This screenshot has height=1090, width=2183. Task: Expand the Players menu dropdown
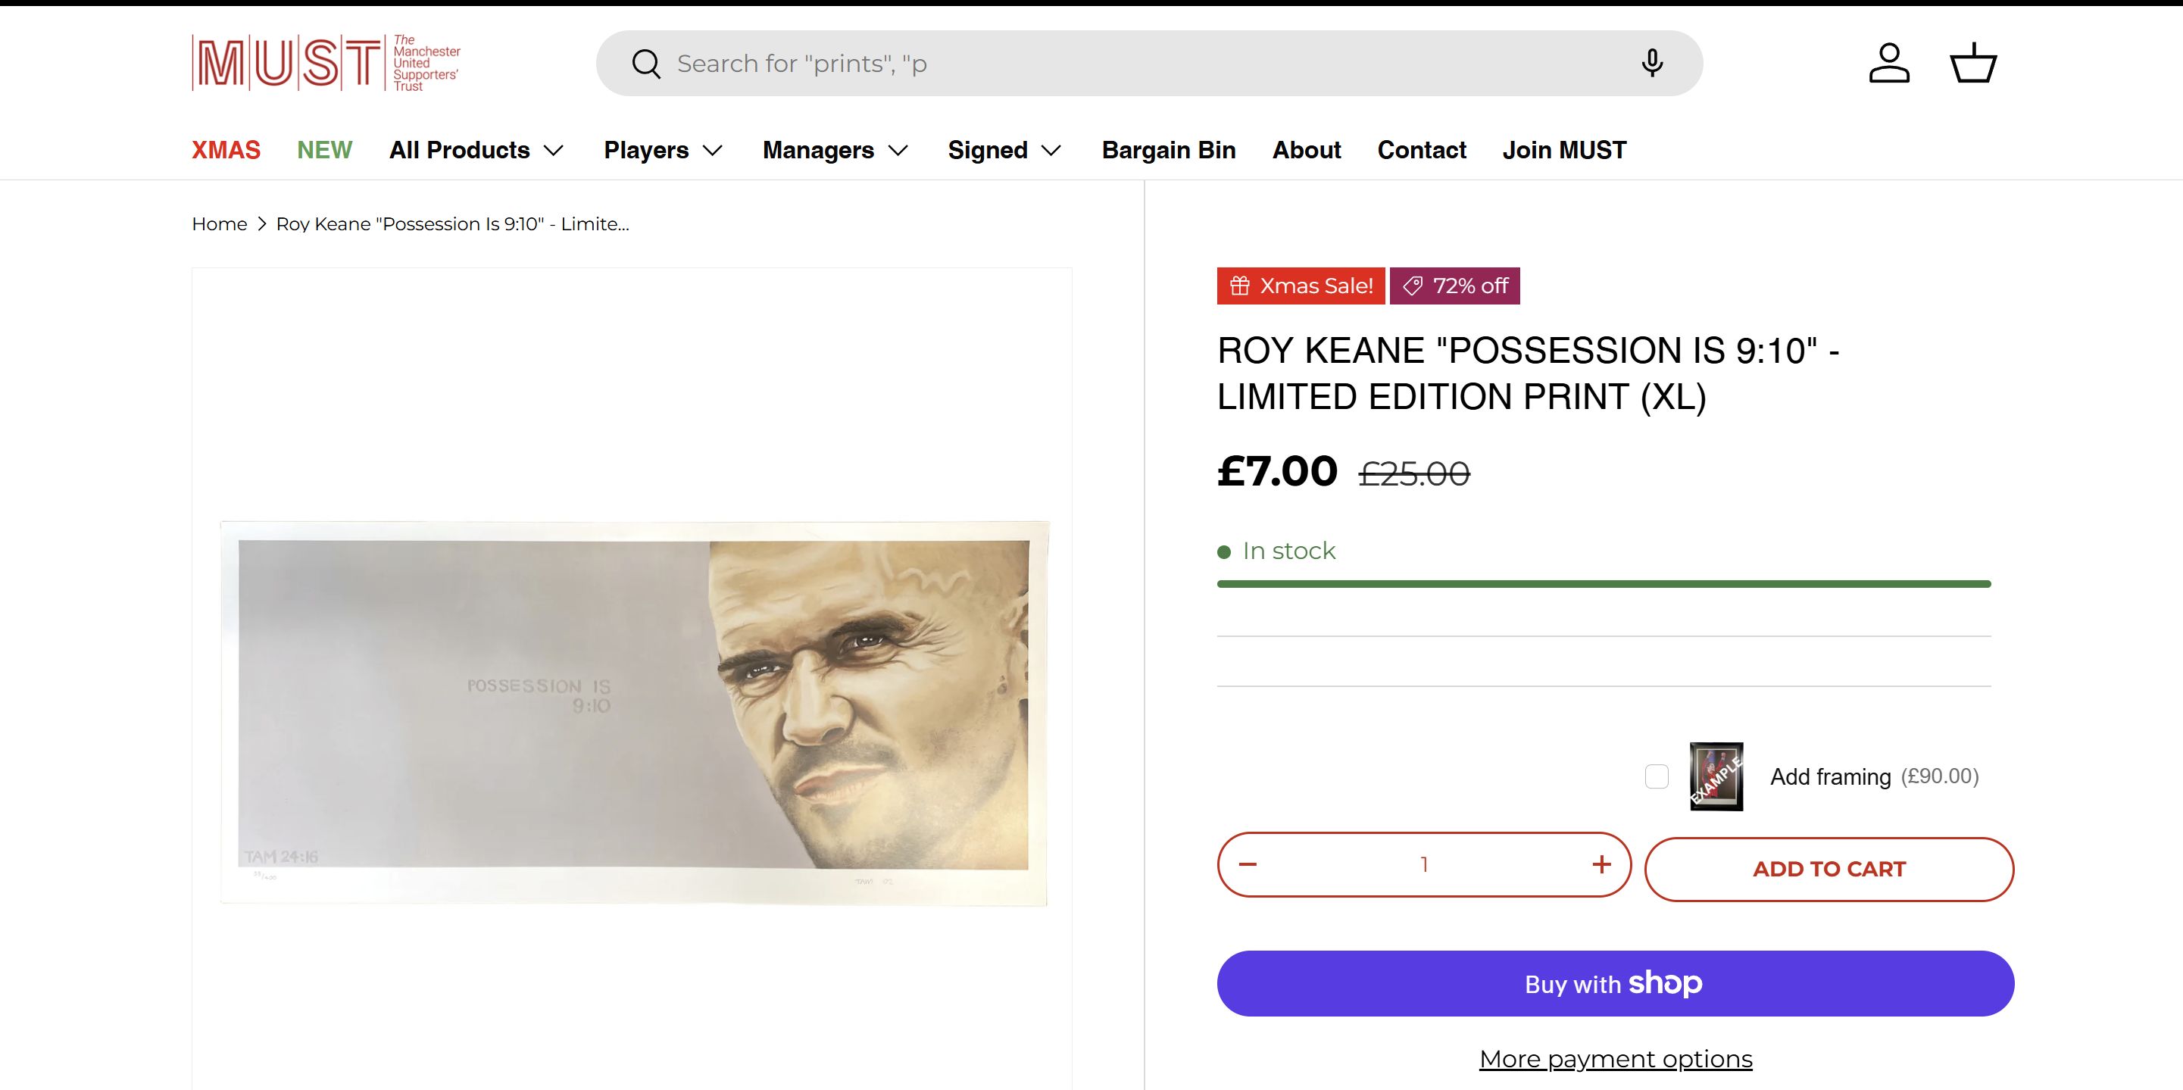[x=663, y=150]
